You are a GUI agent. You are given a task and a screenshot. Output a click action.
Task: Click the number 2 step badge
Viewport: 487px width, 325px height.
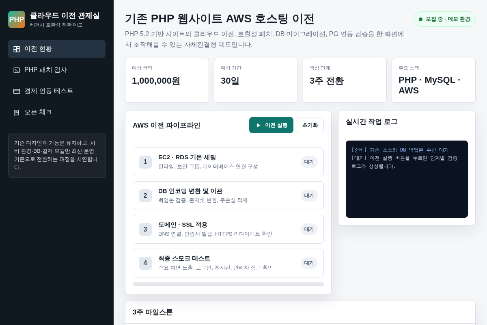[145, 196]
